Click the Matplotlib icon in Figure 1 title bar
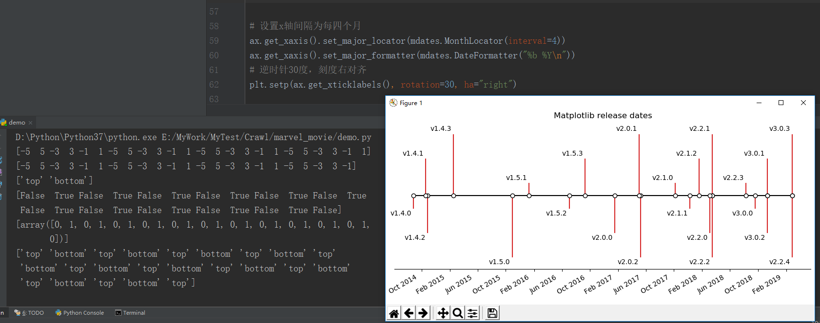The image size is (820, 323). pyautogui.click(x=393, y=103)
